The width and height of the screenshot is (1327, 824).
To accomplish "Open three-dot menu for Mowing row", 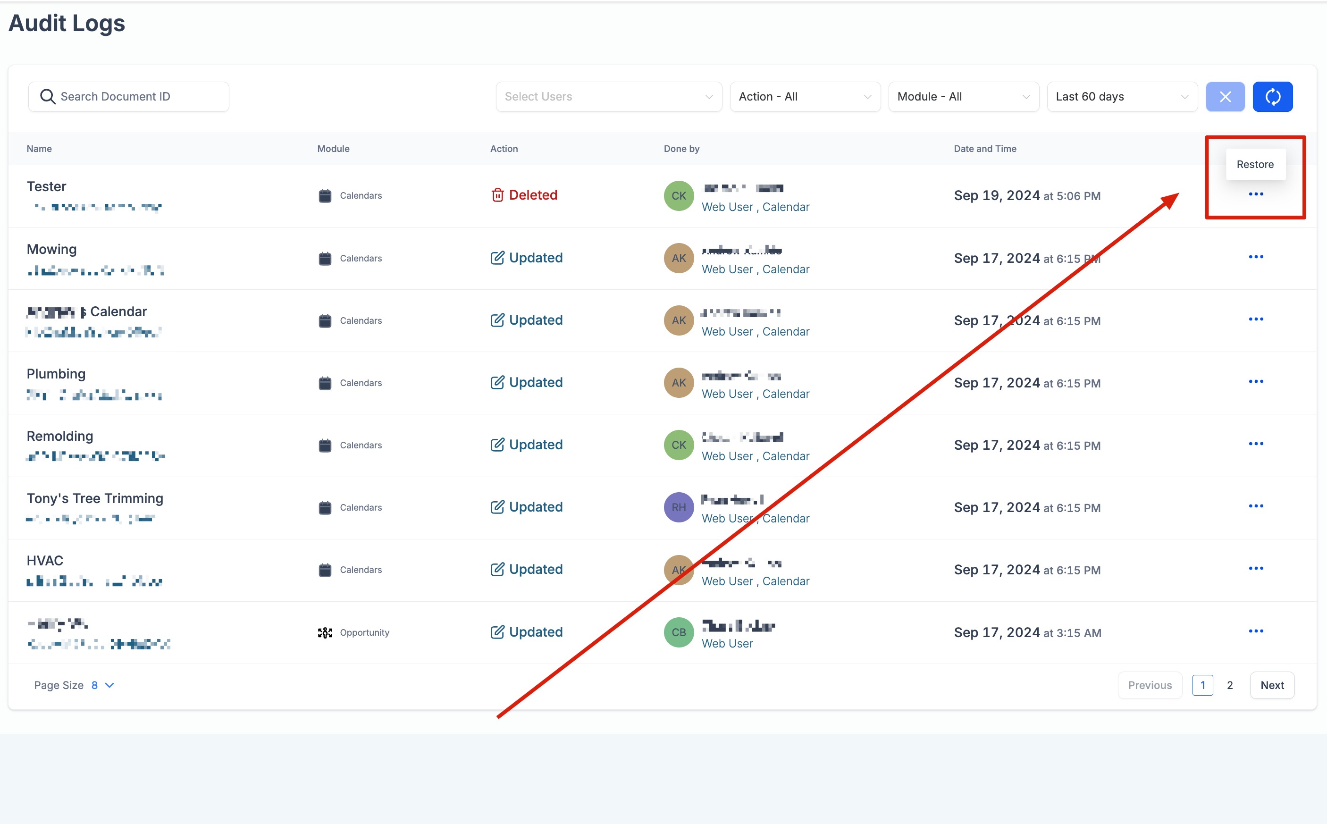I will (1255, 257).
